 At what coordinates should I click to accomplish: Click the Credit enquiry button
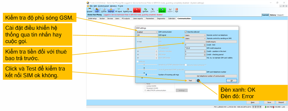[x=211, y=42]
